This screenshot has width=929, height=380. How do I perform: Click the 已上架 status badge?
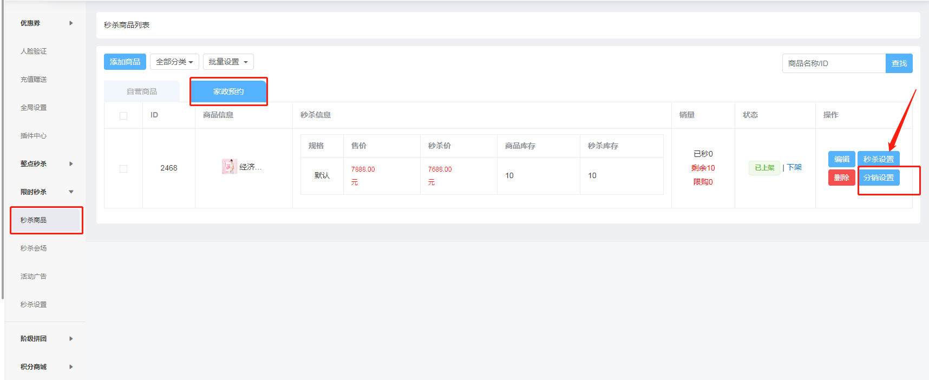764,168
